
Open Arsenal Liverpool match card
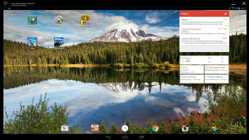192,69
